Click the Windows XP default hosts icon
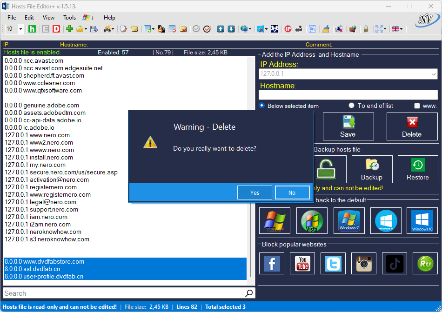The width and height of the screenshot is (442, 312). 275,220
